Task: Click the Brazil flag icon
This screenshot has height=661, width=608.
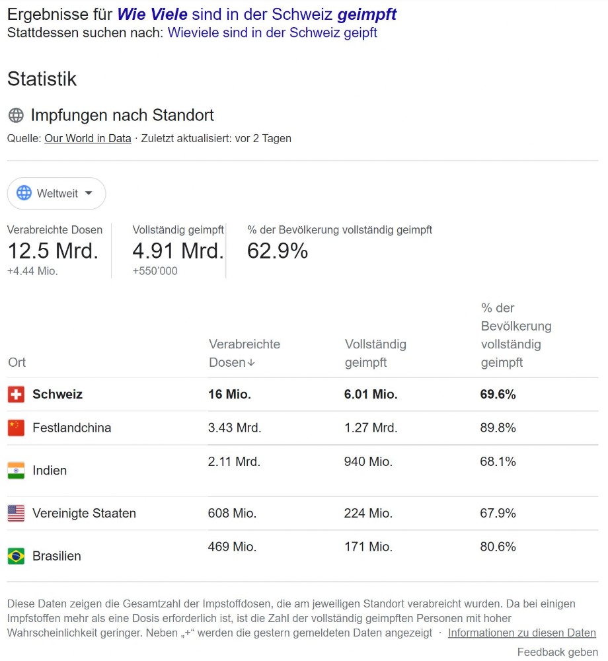Action: (x=16, y=556)
